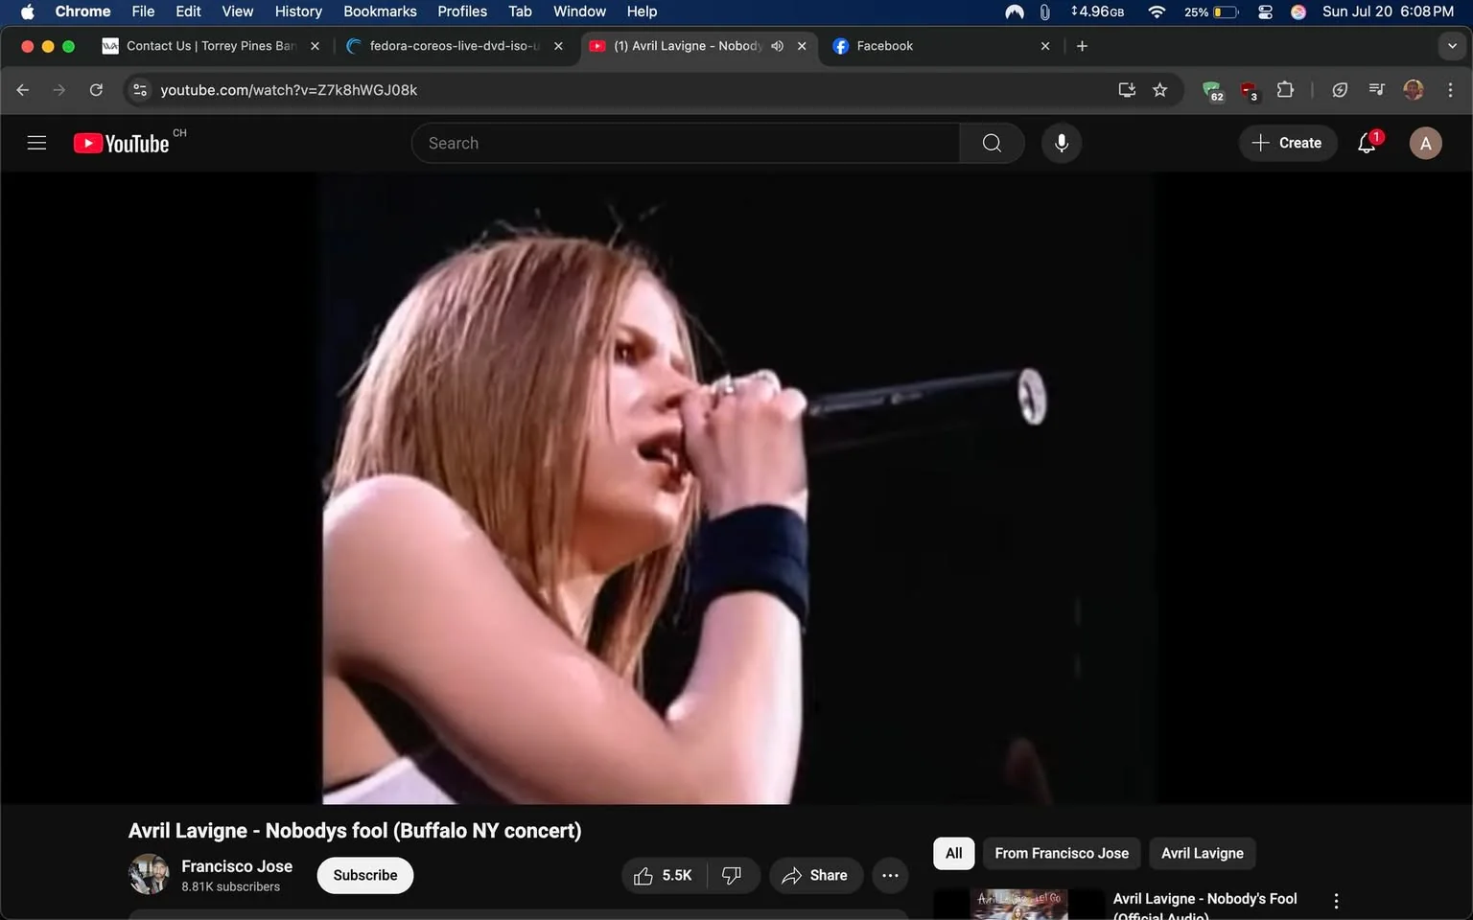Switch to Contact Us Torrey Pines tab
Viewport: 1473px width, 920px height.
[211, 46]
